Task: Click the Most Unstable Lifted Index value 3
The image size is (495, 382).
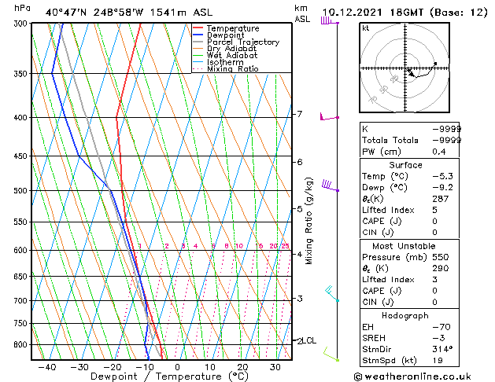Action: pyautogui.click(x=434, y=280)
